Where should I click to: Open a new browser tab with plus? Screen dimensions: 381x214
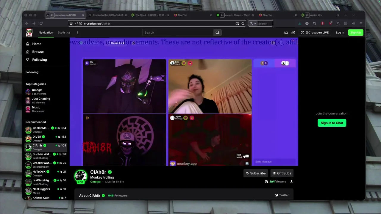point(346,15)
